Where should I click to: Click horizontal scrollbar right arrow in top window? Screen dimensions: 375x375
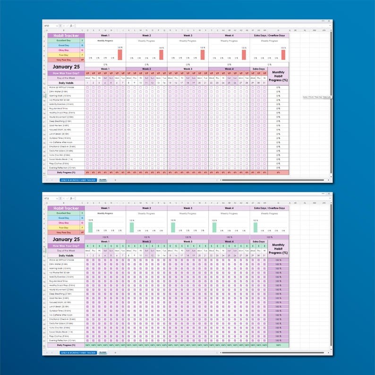tap(328, 180)
